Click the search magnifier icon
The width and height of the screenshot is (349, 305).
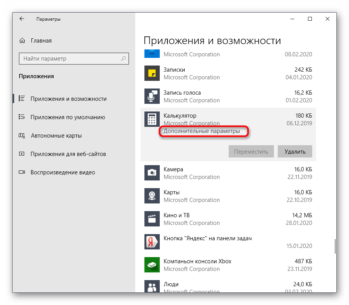point(123,59)
